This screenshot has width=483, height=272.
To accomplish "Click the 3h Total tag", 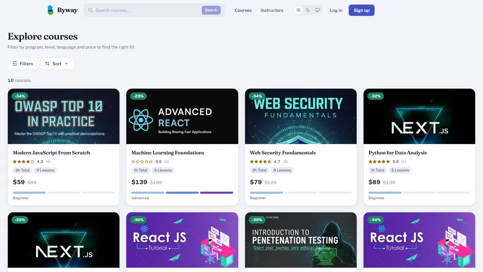I will coord(23,170).
